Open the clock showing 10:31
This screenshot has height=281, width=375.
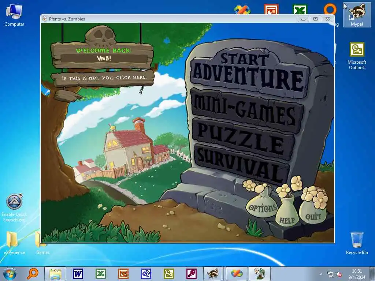(x=357, y=274)
